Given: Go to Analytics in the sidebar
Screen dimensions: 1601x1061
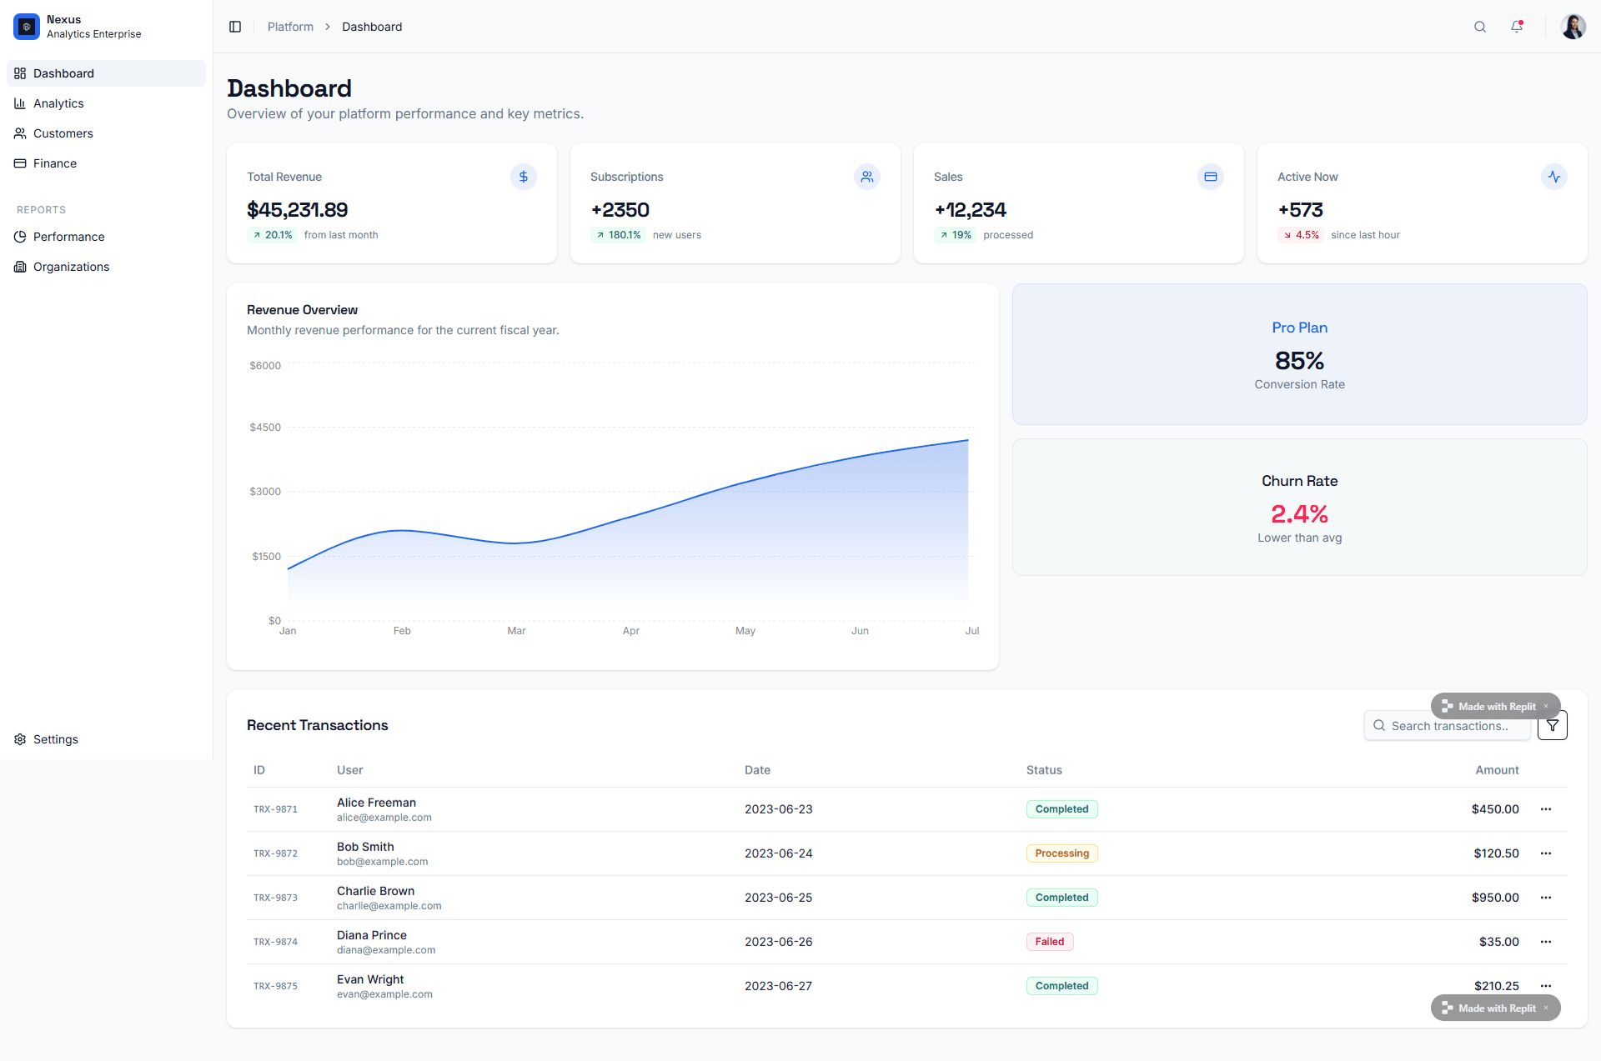Looking at the screenshot, I should pyautogui.click(x=58, y=103).
